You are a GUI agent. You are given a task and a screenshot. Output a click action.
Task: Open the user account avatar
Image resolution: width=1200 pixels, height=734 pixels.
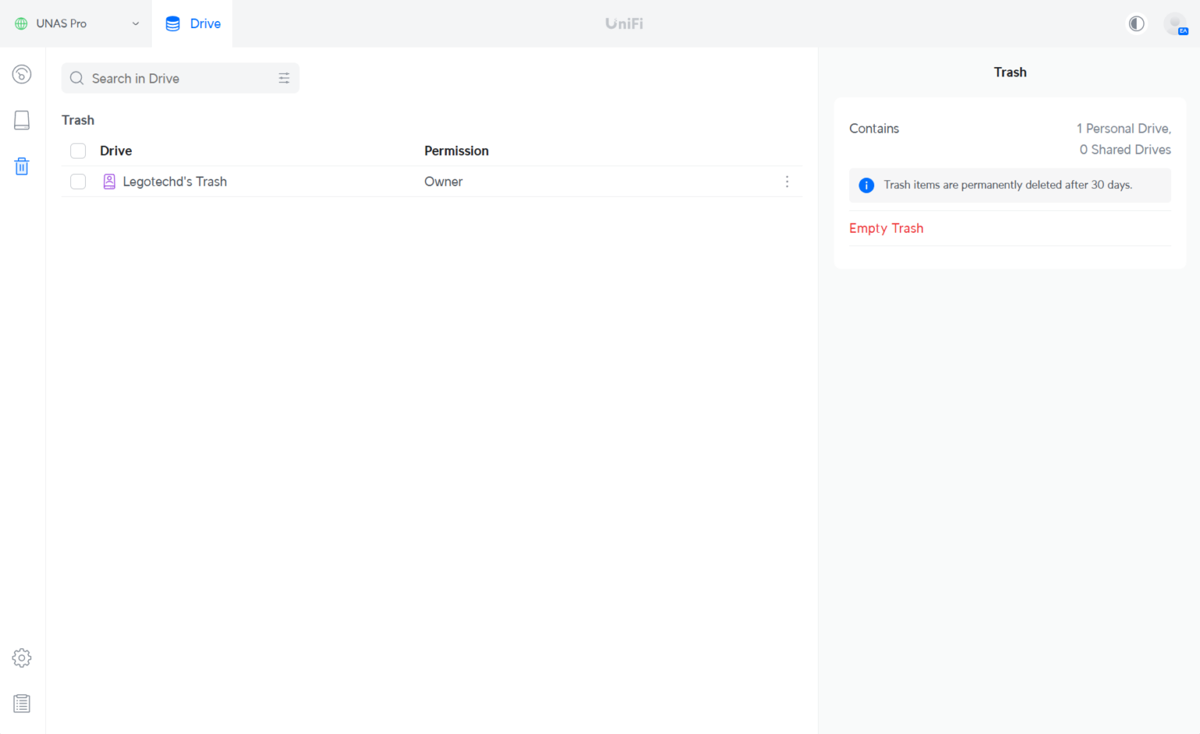click(x=1175, y=23)
